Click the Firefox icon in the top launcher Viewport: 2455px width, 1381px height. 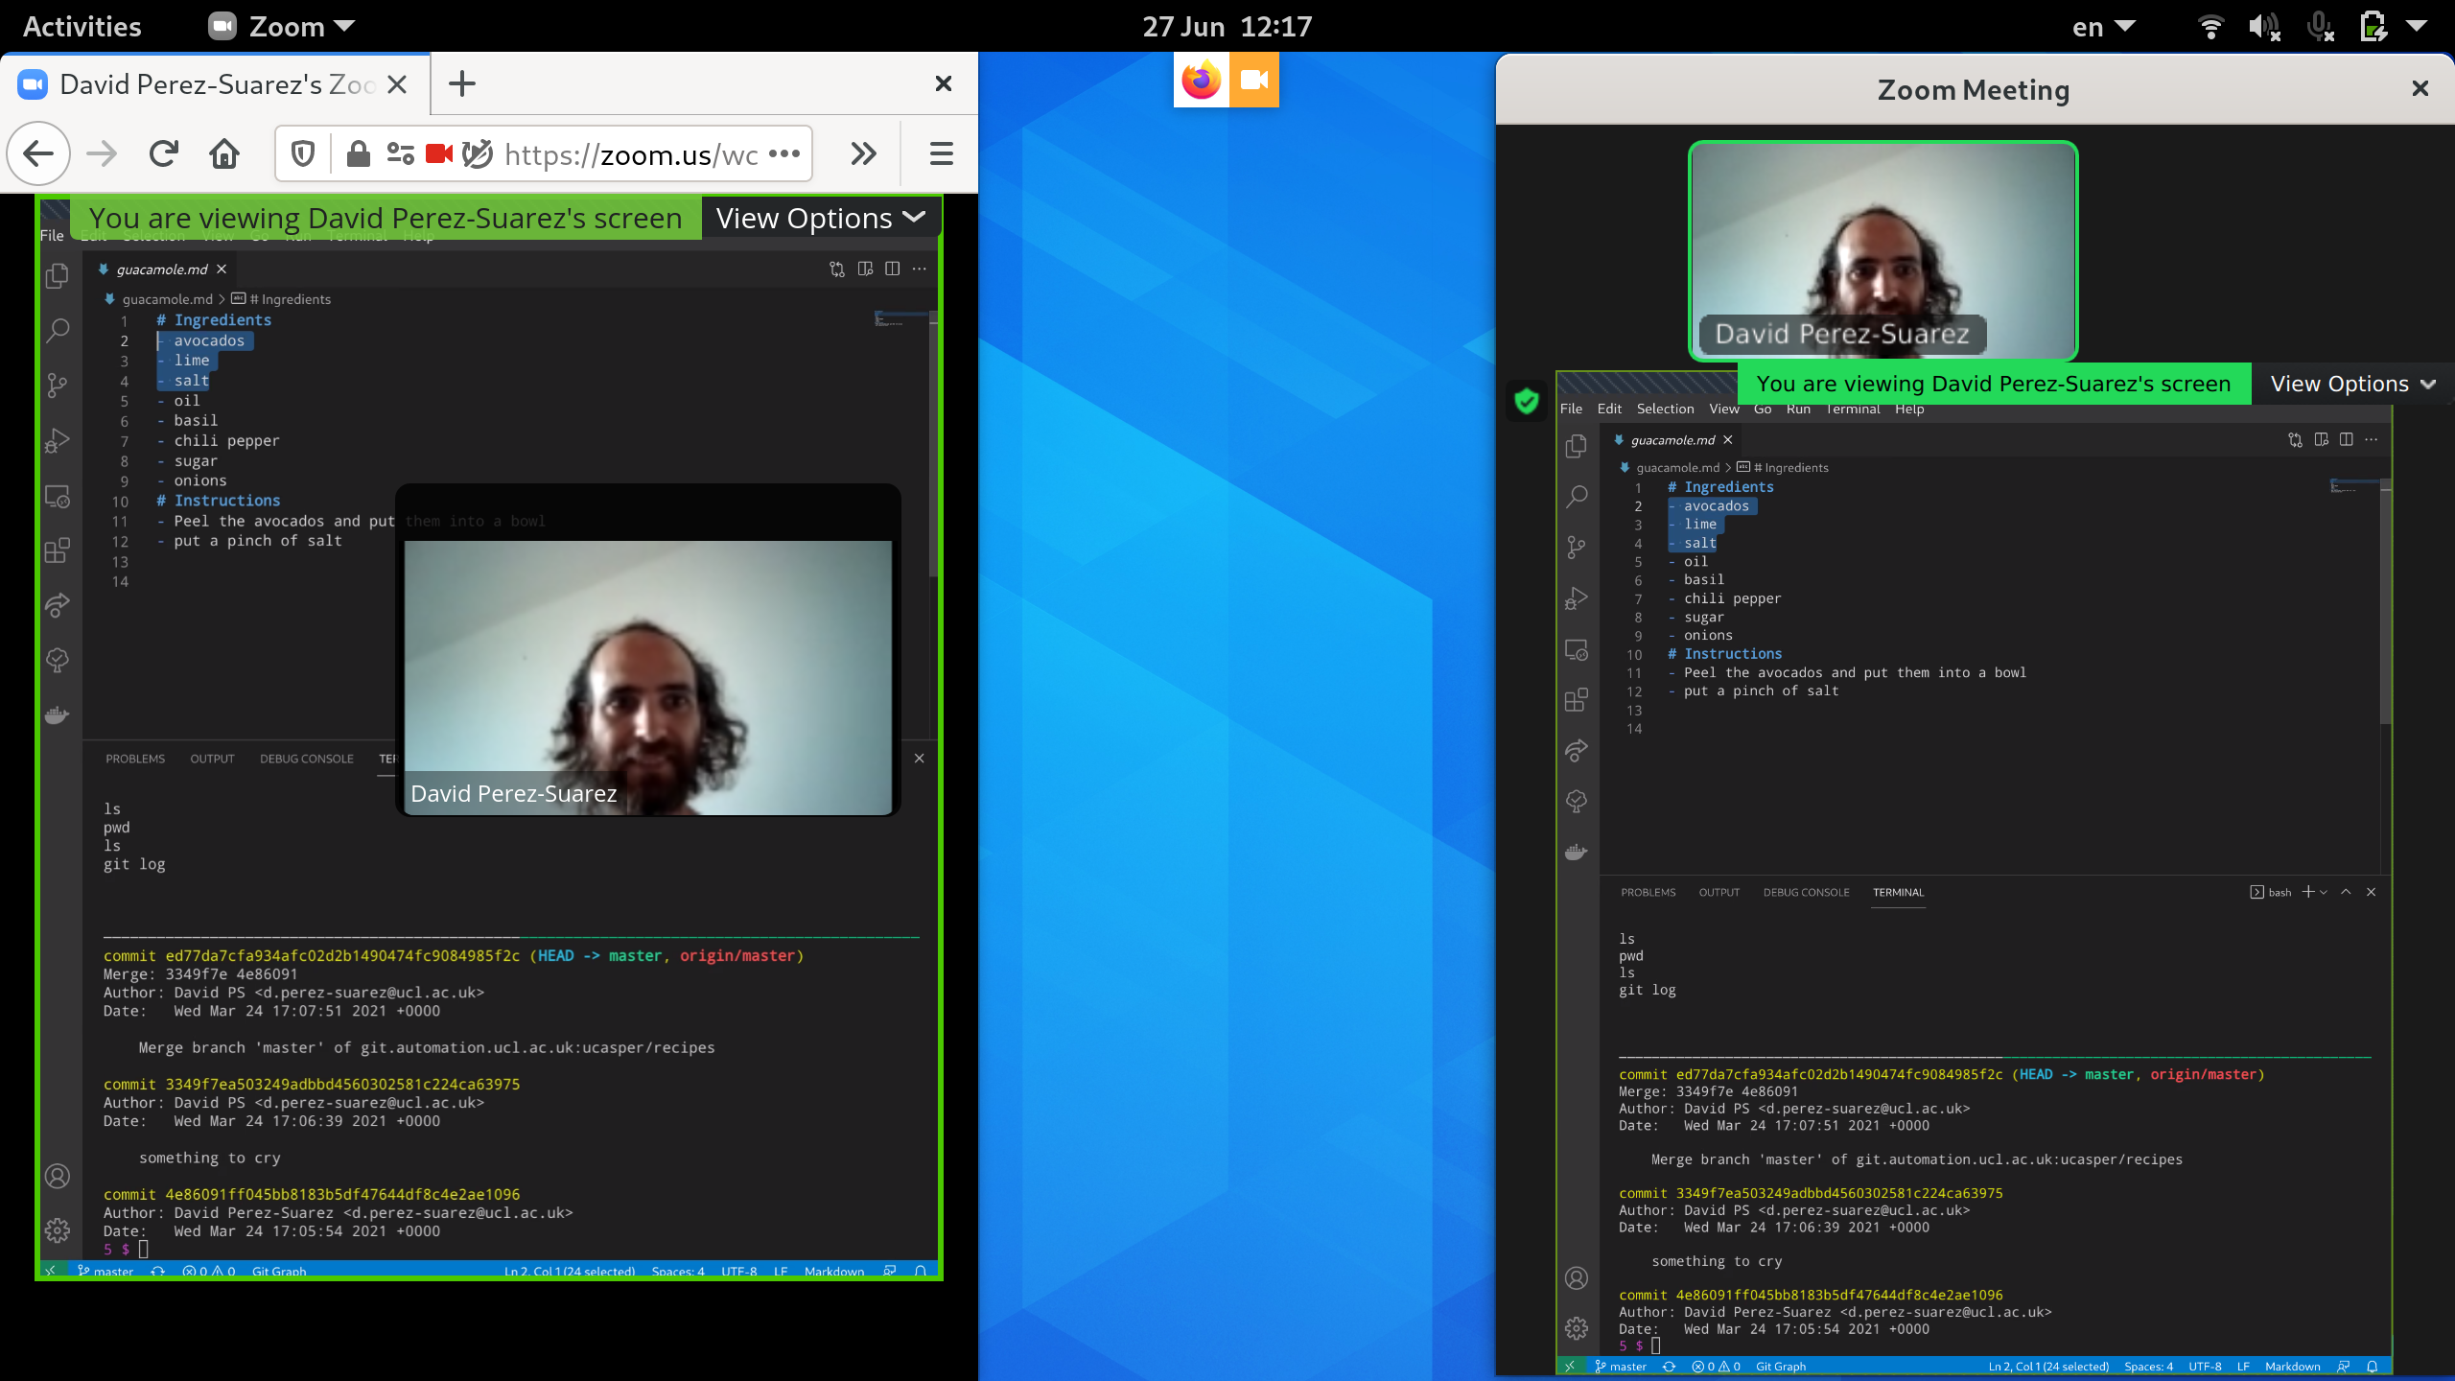(x=1201, y=81)
